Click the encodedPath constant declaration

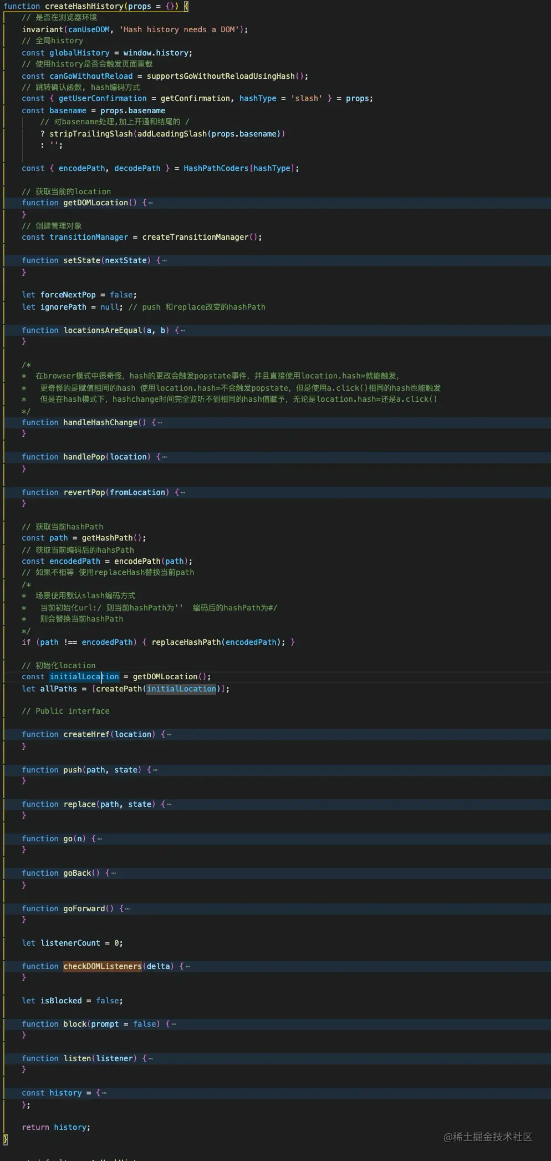click(x=75, y=561)
